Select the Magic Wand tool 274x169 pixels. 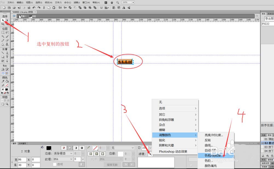click(x=3, y=37)
